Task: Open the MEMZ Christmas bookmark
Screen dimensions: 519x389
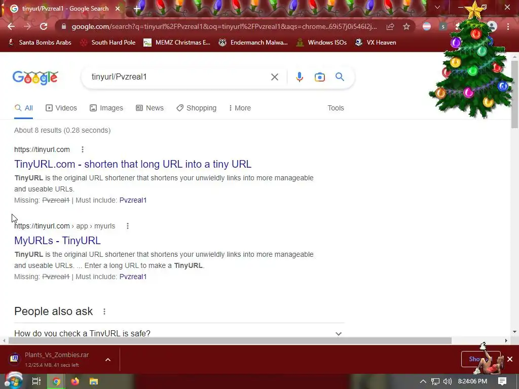Action: (x=177, y=43)
